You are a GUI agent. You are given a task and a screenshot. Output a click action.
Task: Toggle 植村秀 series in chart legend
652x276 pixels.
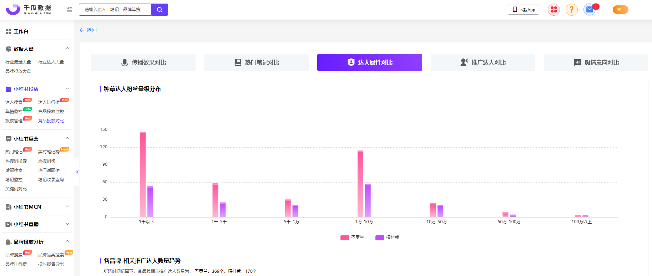387,237
